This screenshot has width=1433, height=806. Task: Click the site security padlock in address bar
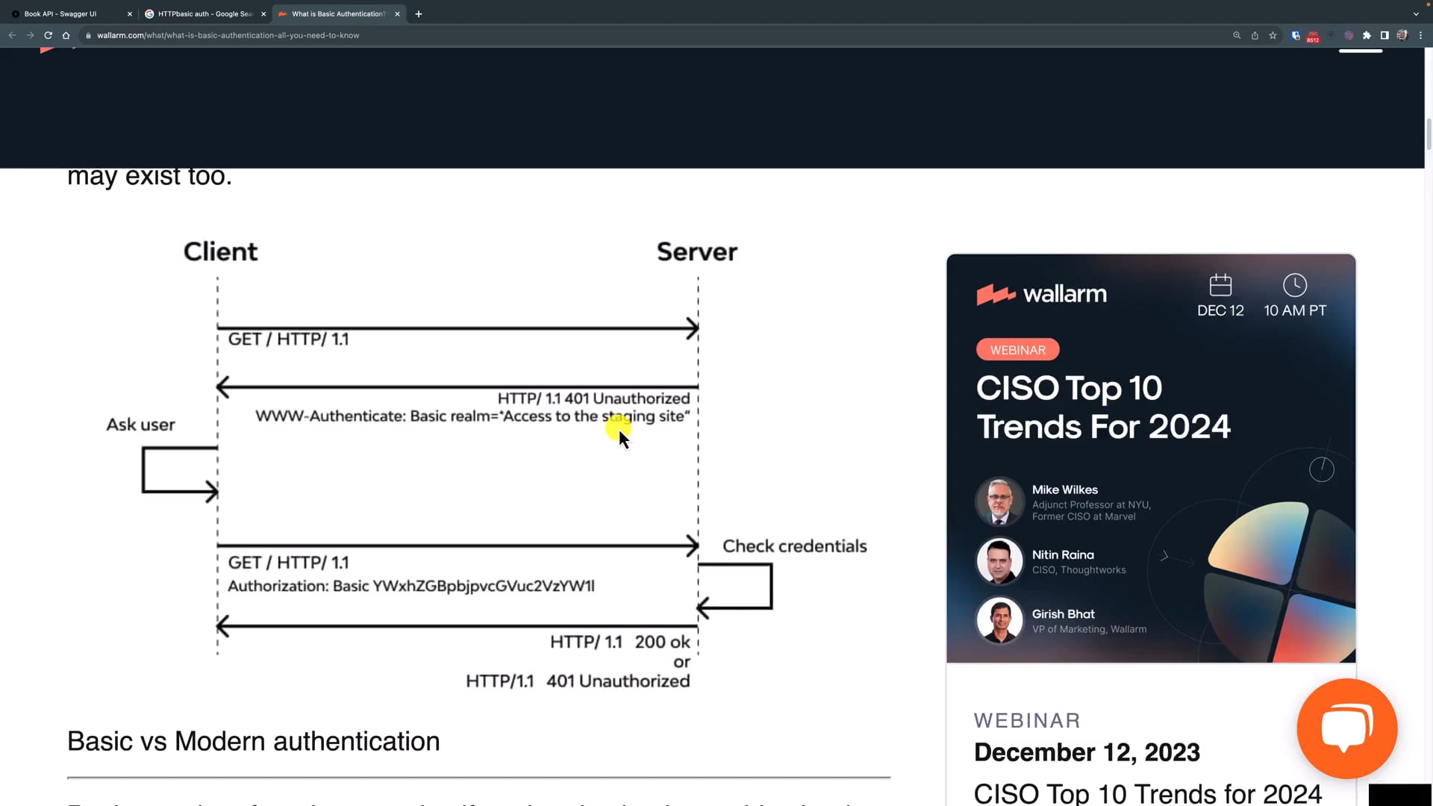pyautogui.click(x=87, y=35)
